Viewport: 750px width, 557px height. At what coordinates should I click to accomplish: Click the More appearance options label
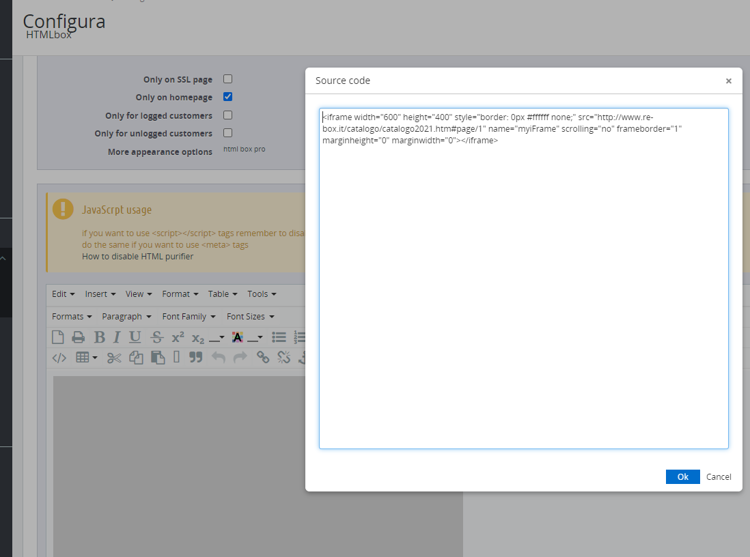160,152
